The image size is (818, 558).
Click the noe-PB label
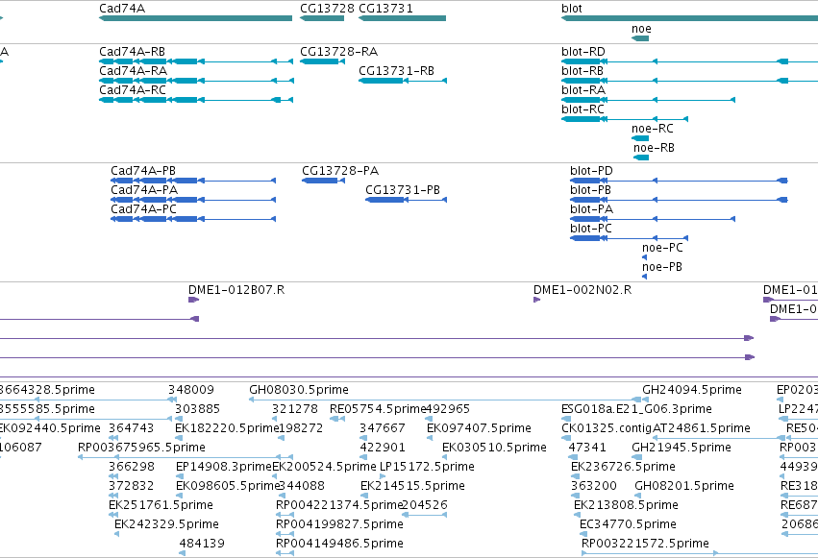tap(662, 267)
